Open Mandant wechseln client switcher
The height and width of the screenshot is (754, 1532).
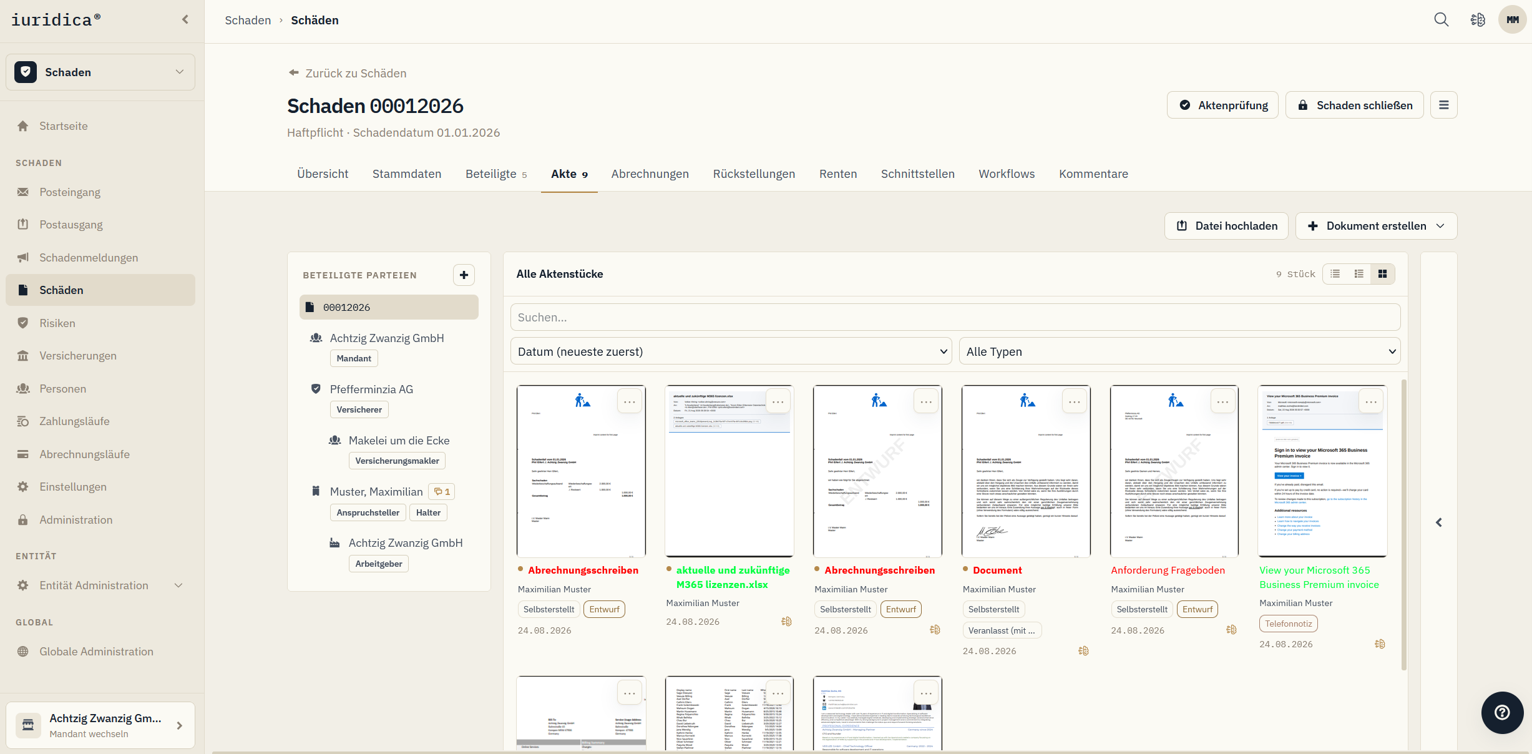[x=100, y=725]
